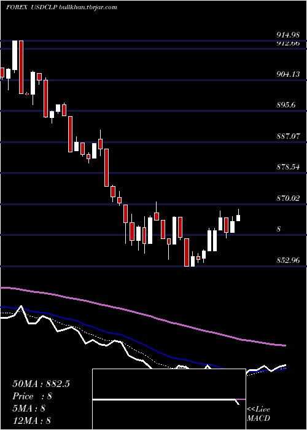Click the 878.54 price level label
The width and height of the screenshot is (307, 430).
pyautogui.click(x=287, y=167)
